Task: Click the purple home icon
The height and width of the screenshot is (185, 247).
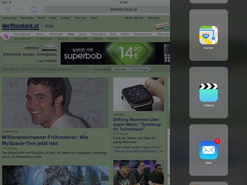Action: tap(6, 36)
